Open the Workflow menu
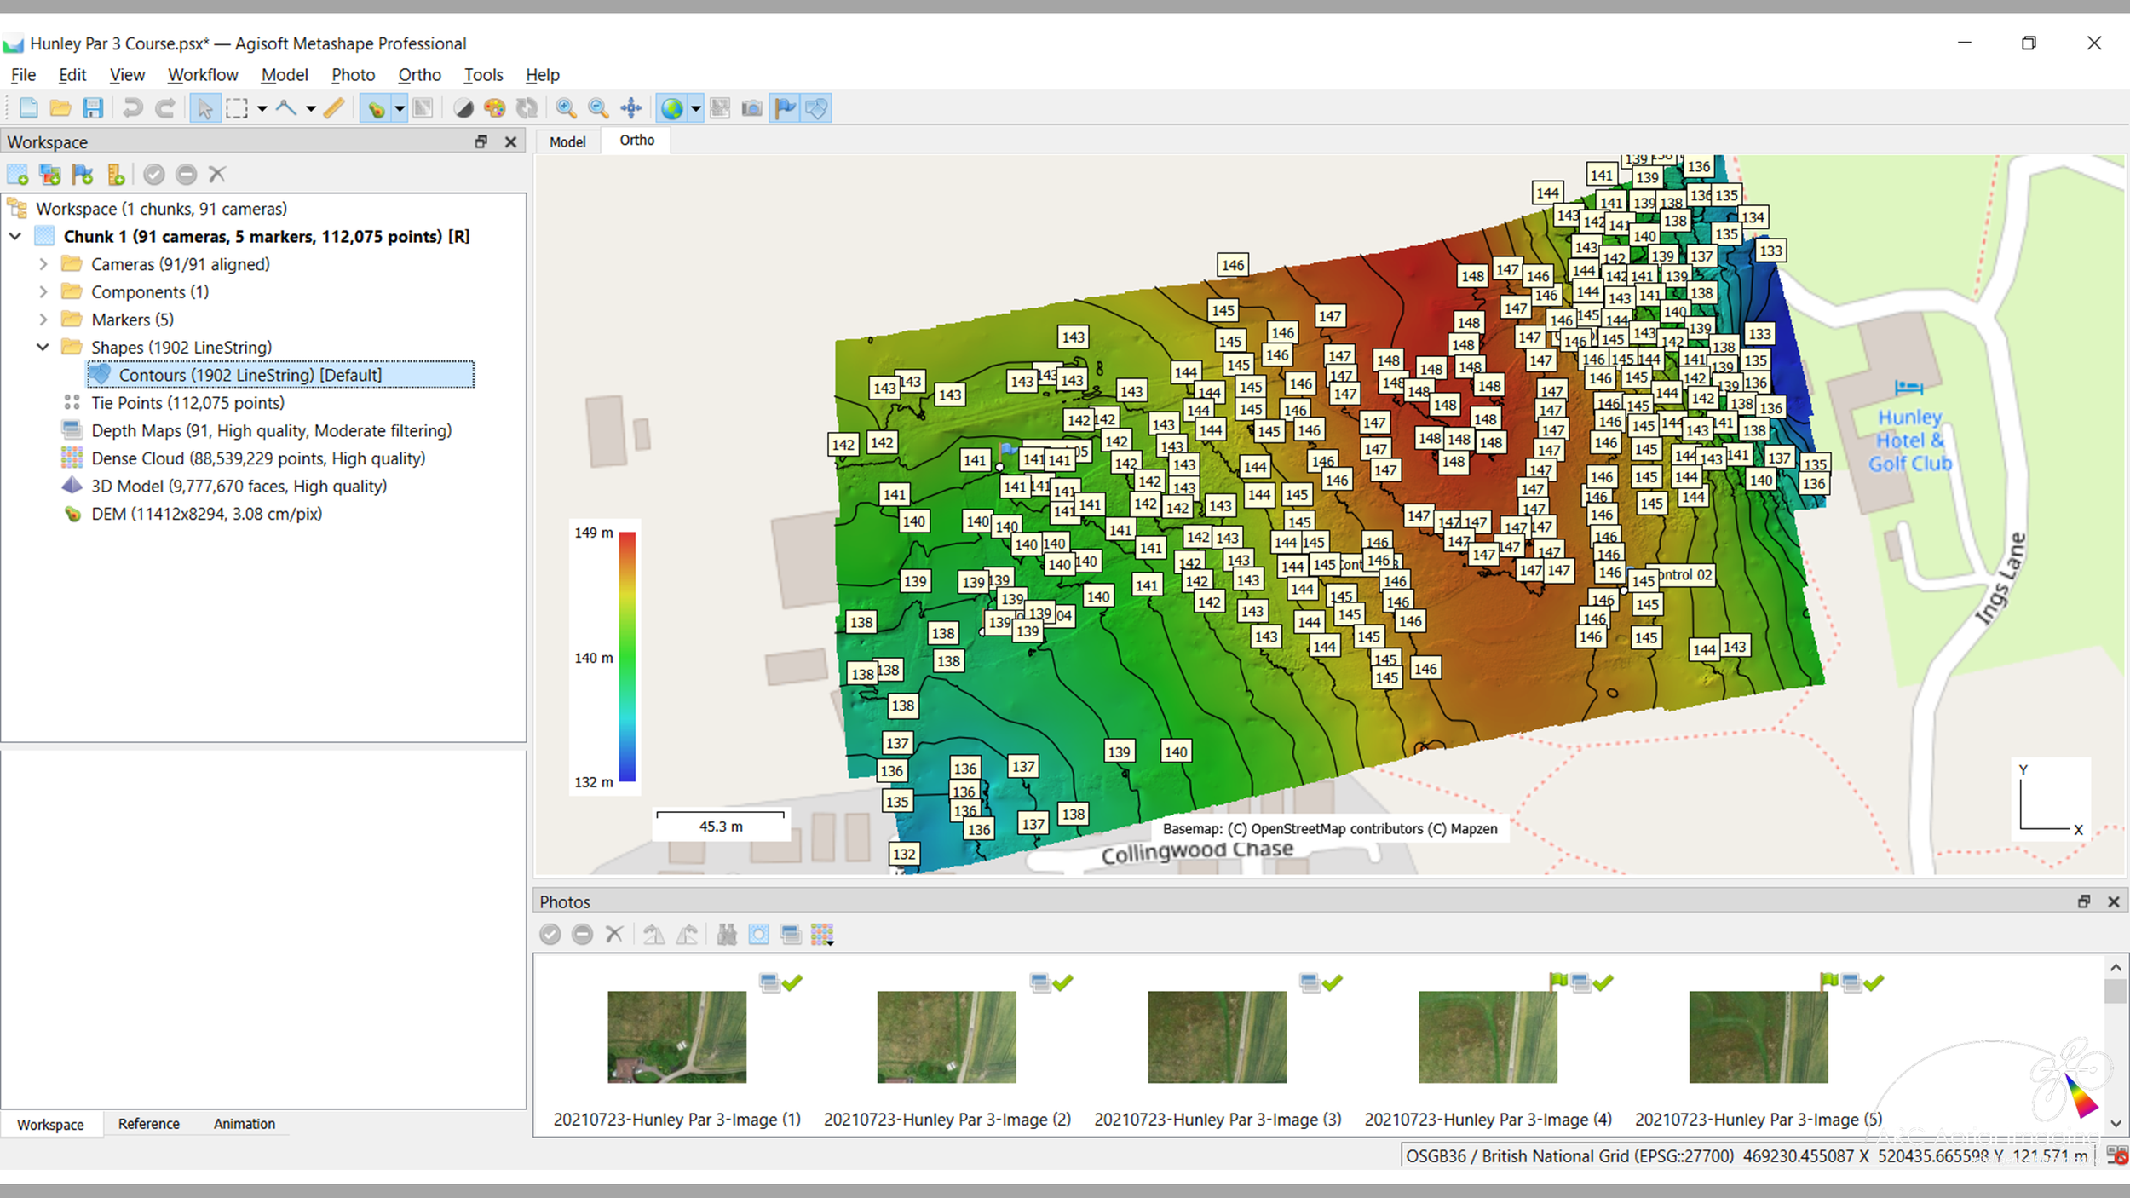 202,75
